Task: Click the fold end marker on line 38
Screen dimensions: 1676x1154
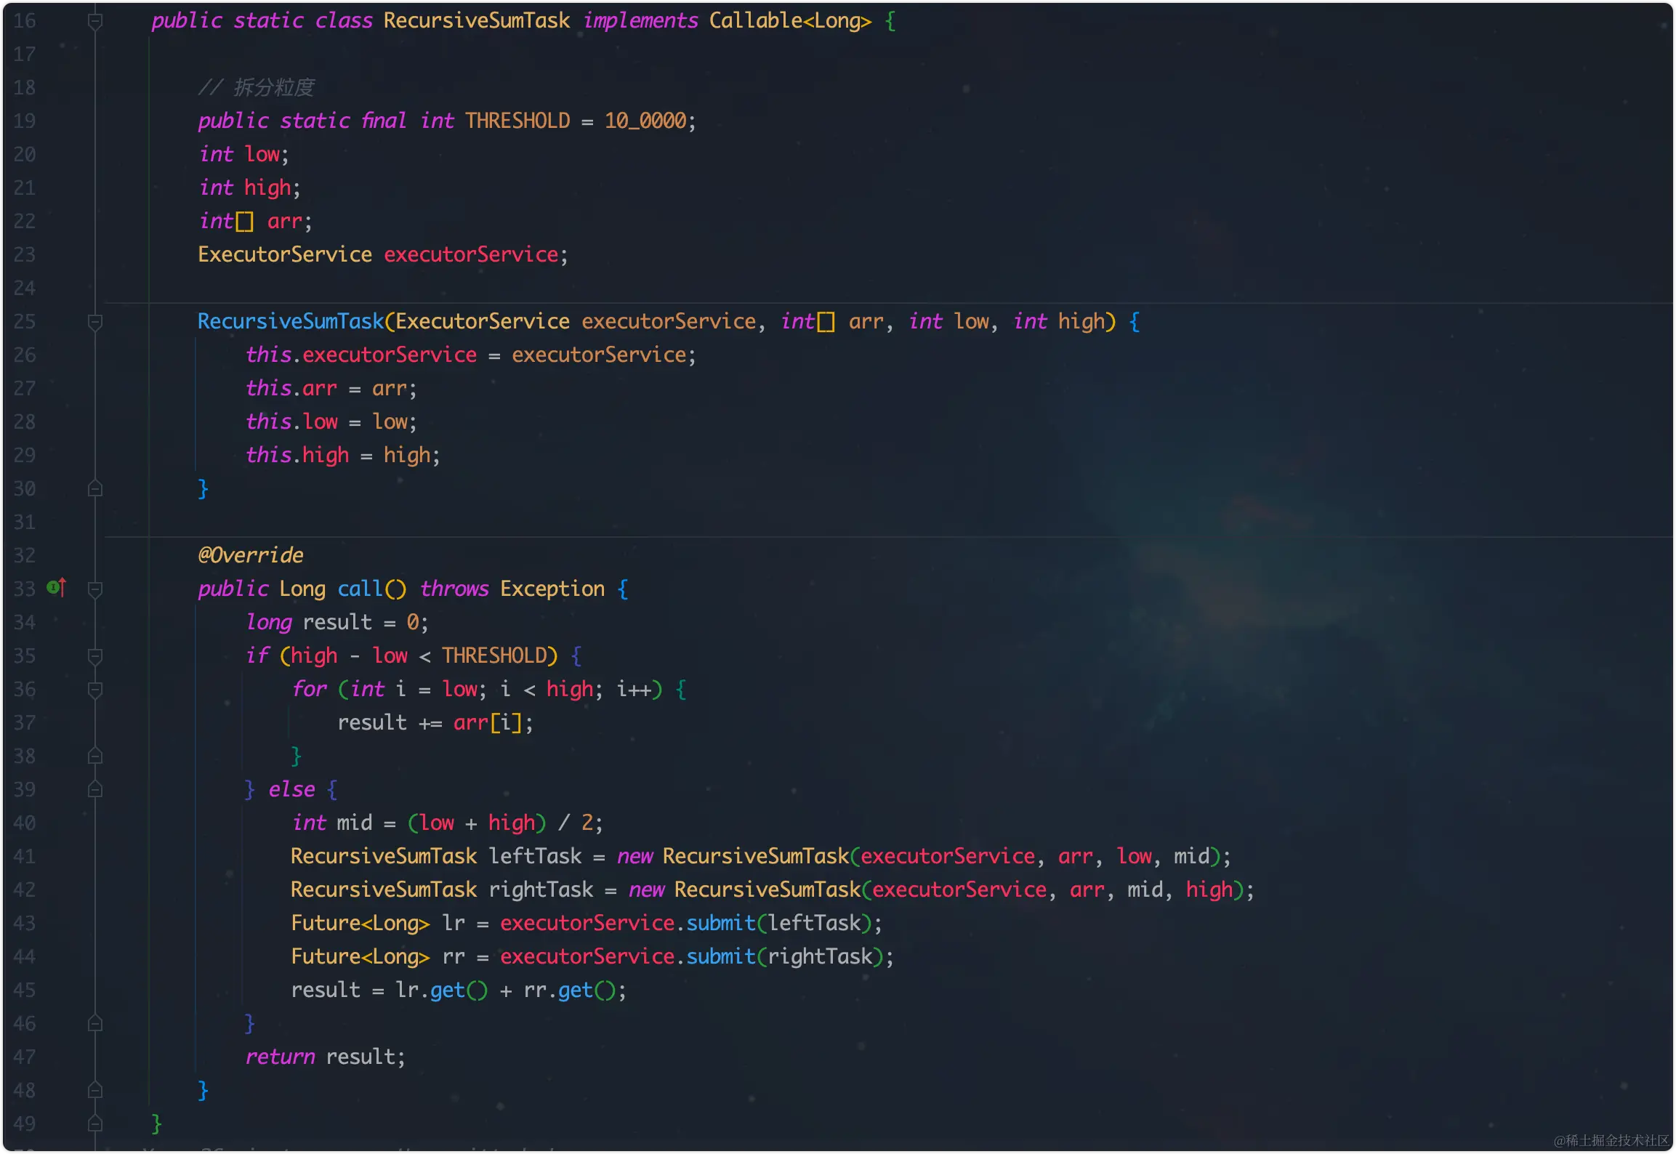Action: (94, 756)
